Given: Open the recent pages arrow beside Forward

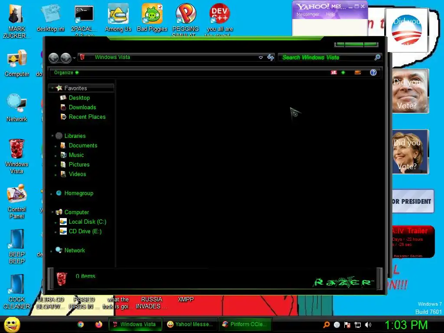Looking at the screenshot, I should click(x=74, y=58).
